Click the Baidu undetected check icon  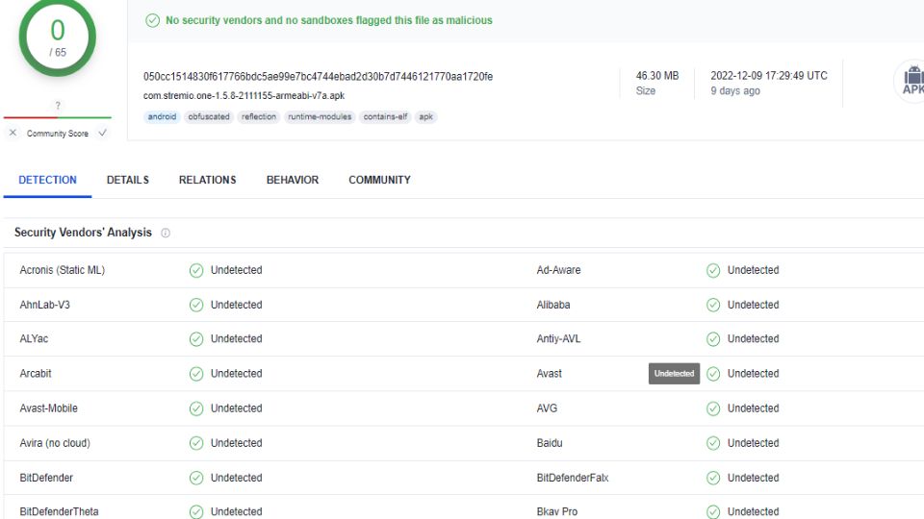(713, 443)
